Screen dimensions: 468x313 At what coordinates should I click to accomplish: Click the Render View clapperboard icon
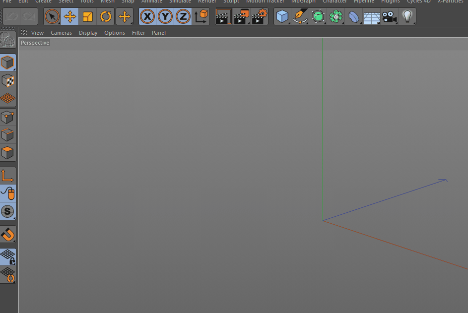point(223,16)
